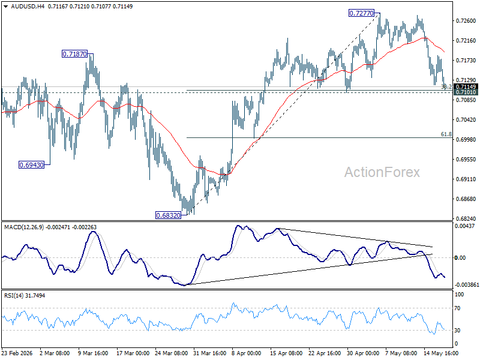
Task: Click the 0.72160 price axis value
Action: pos(466,40)
